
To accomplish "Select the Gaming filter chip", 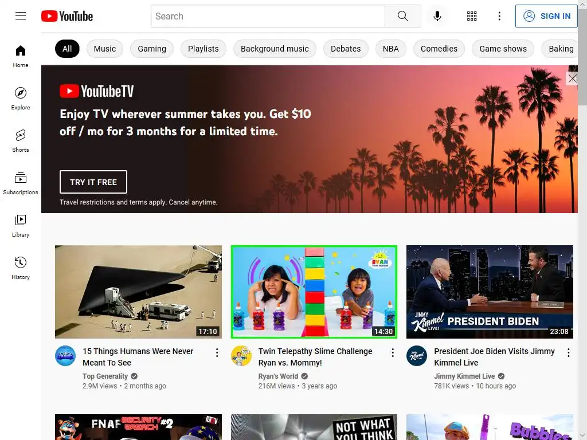I will click(x=151, y=49).
